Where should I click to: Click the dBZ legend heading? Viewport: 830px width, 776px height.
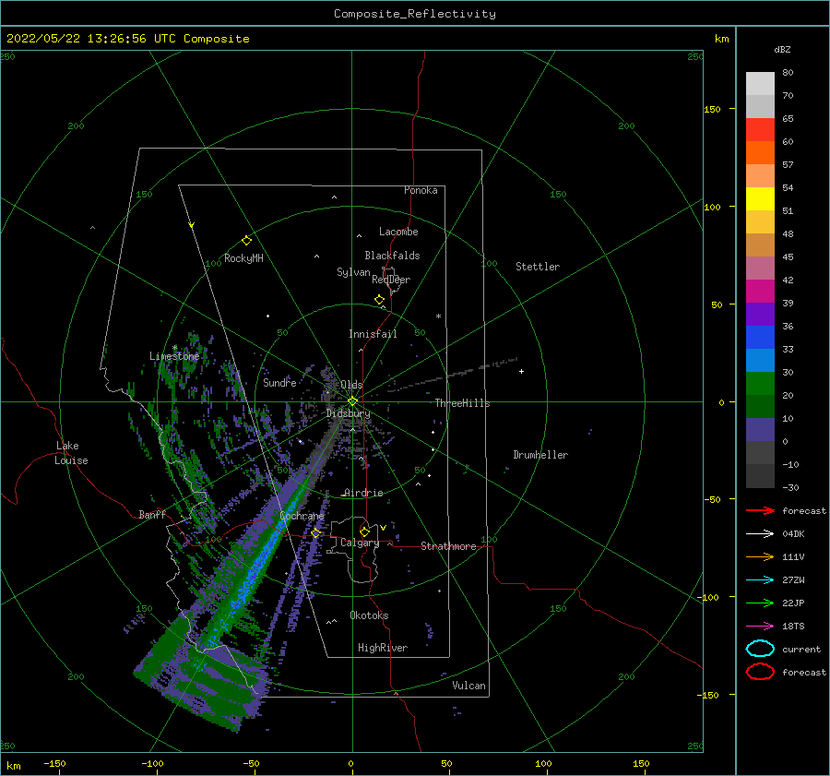click(782, 49)
